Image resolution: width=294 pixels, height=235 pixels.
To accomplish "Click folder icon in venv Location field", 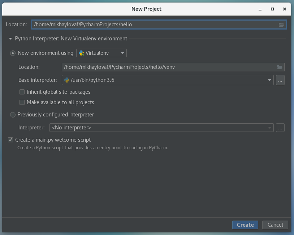I will 279,67.
